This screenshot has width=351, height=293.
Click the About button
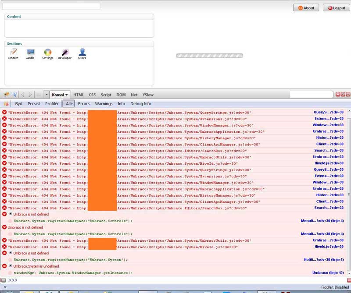tap(306, 8)
